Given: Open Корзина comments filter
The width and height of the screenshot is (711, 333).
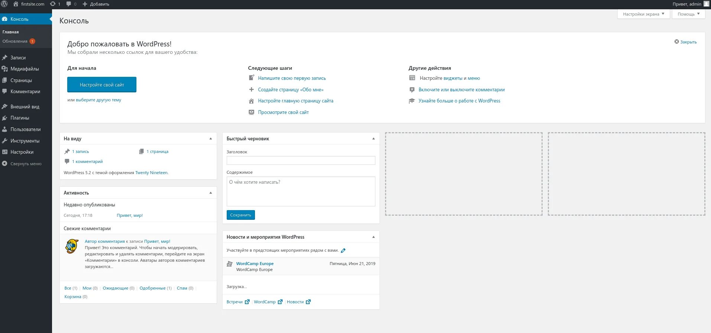Looking at the screenshot, I should (x=73, y=297).
